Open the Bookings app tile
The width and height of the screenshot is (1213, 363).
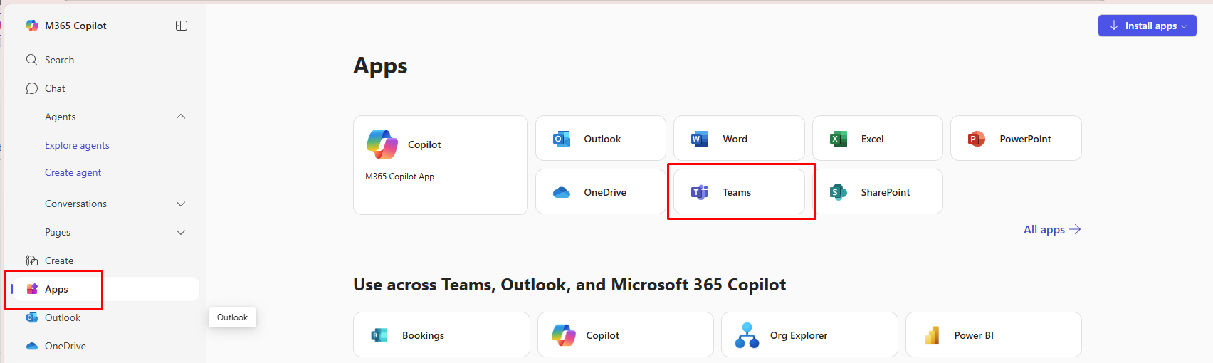click(x=441, y=335)
